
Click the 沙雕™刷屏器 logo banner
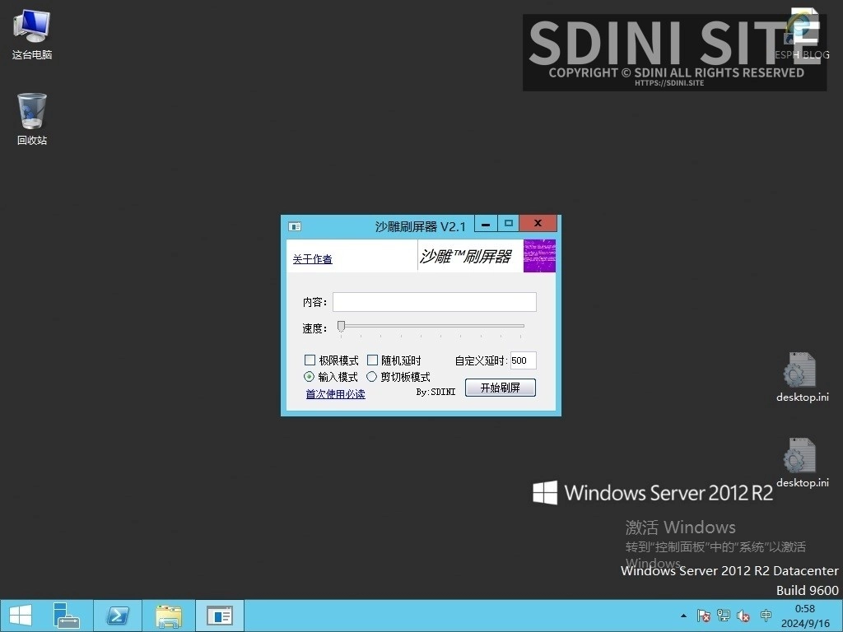tap(466, 257)
